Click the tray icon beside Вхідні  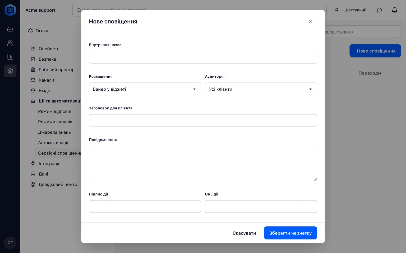[x=33, y=90]
